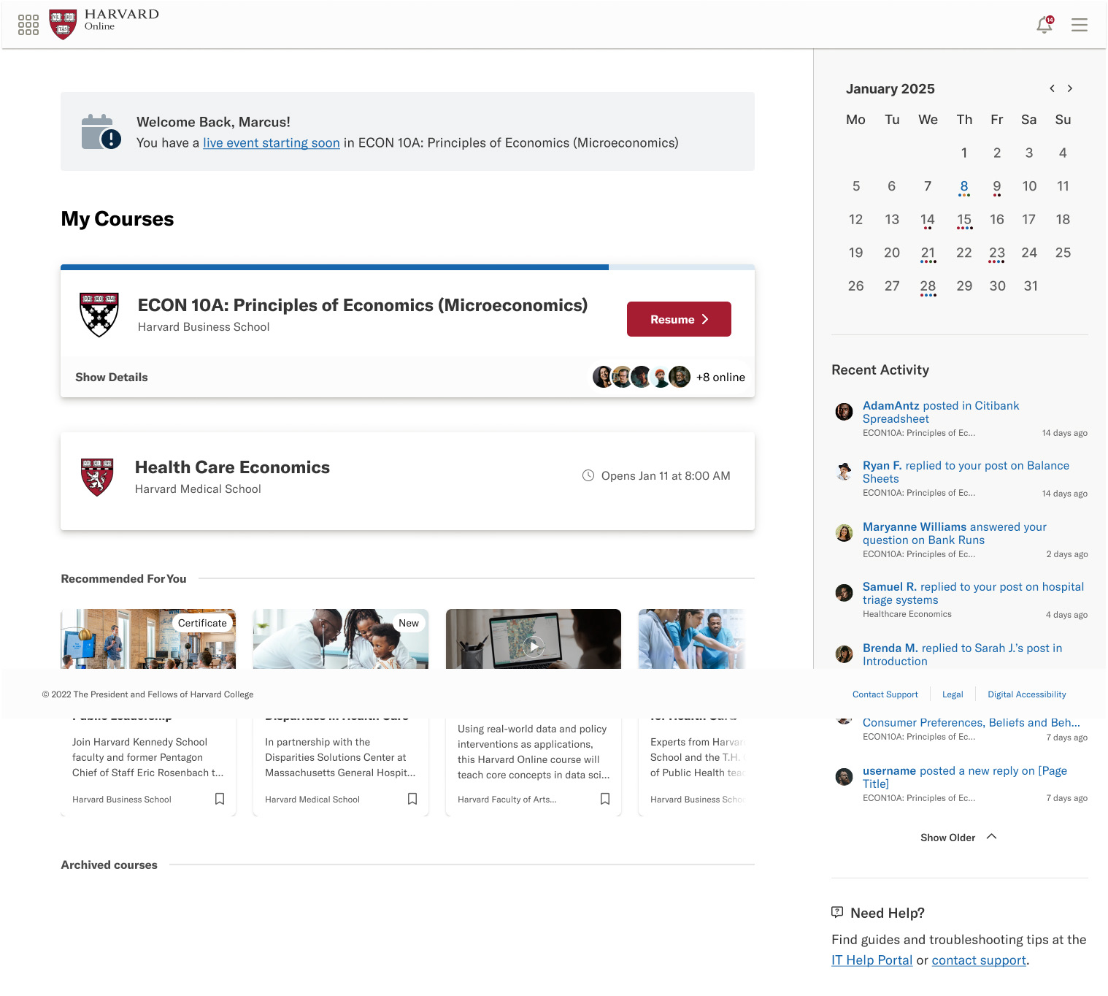This screenshot has height=996, width=1108.
Task: Open Contact Support in the footer
Action: (x=885, y=694)
